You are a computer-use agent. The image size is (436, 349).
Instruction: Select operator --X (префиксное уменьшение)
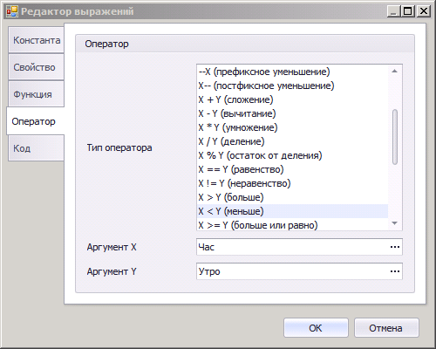point(292,72)
